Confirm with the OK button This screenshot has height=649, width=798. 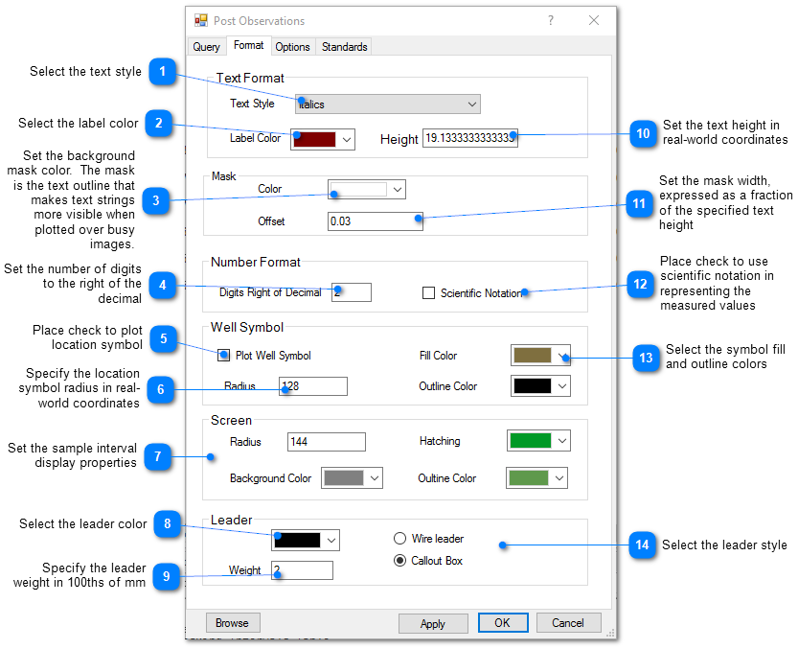pos(502,623)
